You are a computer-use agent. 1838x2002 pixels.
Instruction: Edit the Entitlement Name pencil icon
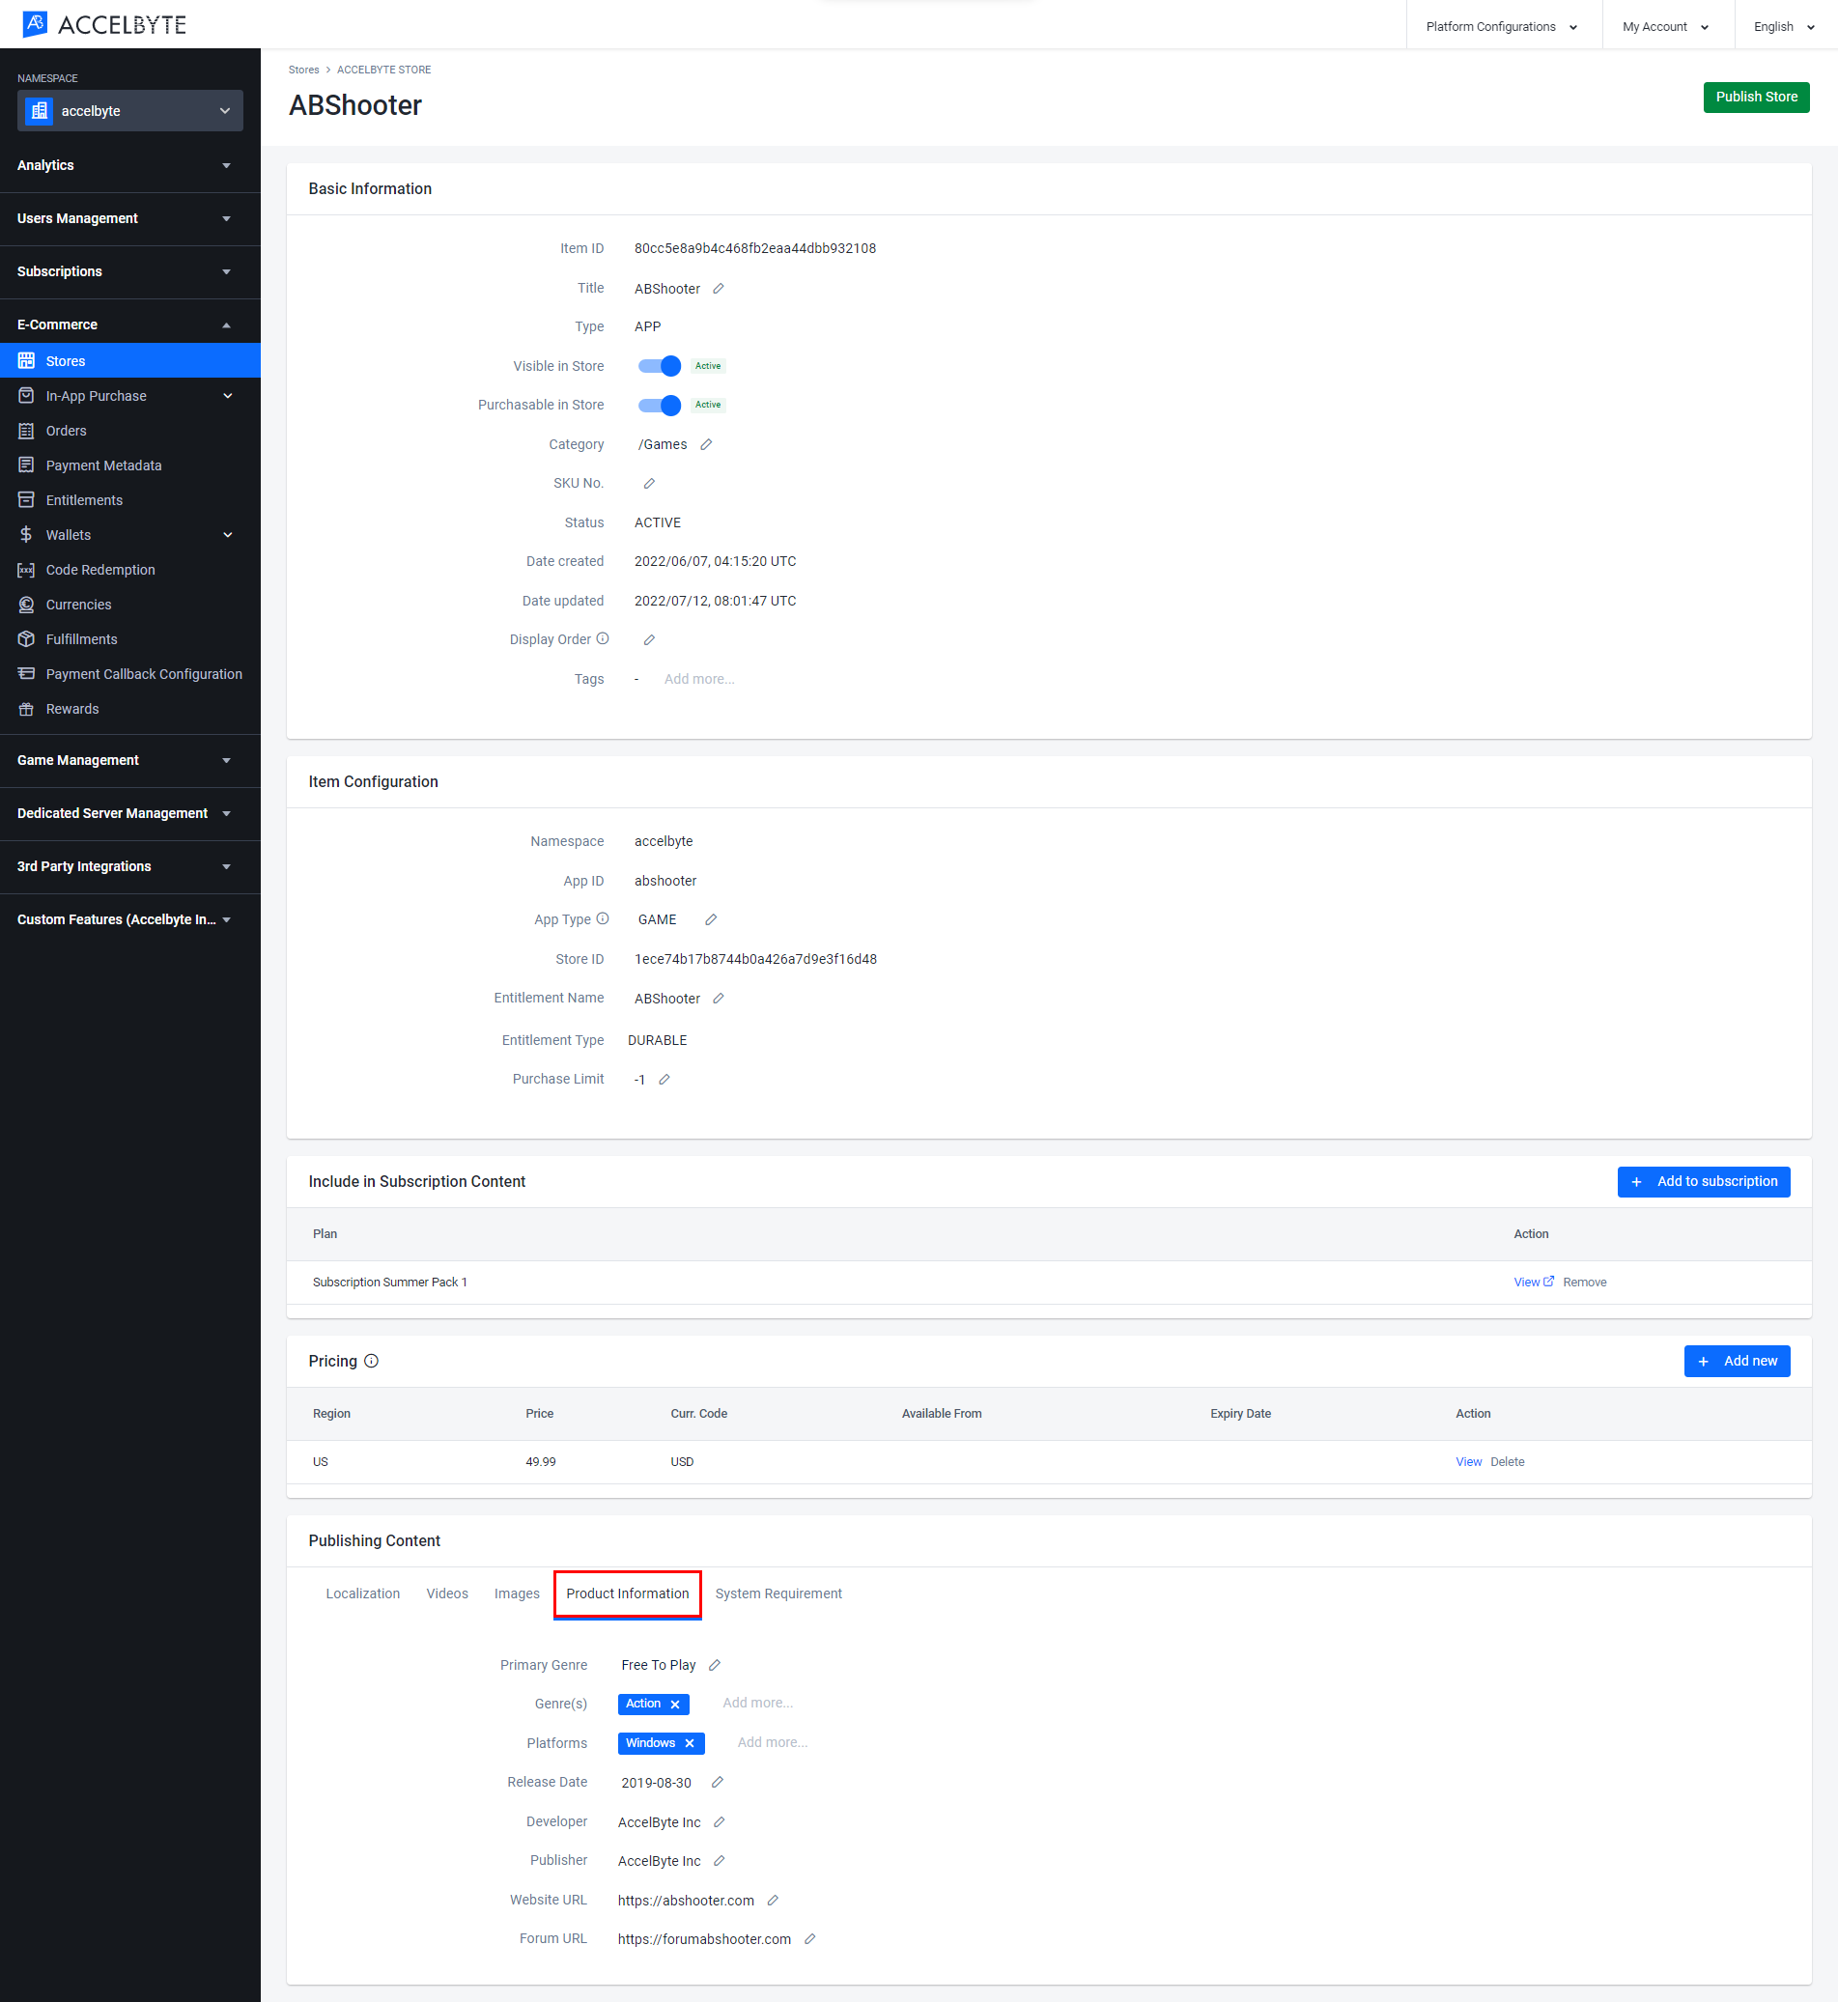tap(718, 999)
